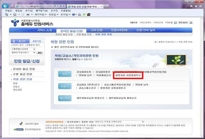The width and height of the screenshot is (205, 139).
Task: Click the search magnifier in address bar
Action: (x=55, y=6)
